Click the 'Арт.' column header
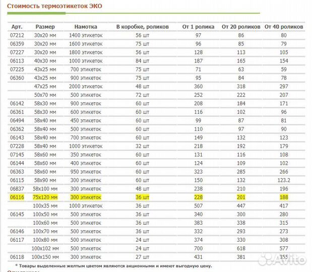The height and width of the screenshot is (272, 312). 17,26
